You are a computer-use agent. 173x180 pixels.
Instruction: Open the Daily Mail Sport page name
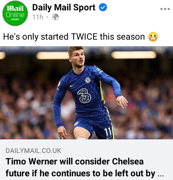(x=64, y=8)
